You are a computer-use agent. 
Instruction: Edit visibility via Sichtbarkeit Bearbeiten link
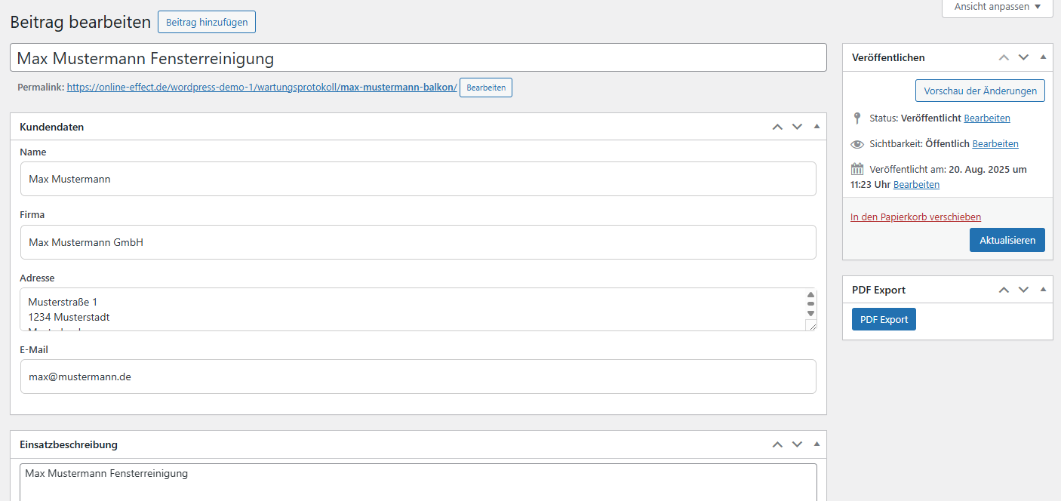[995, 143]
